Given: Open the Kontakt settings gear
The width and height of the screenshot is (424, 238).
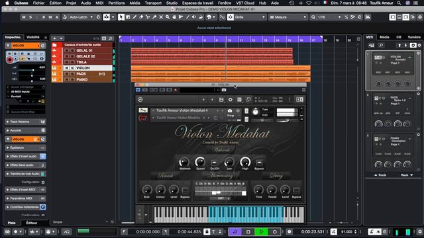Looking at the screenshot, I should point(230,100).
